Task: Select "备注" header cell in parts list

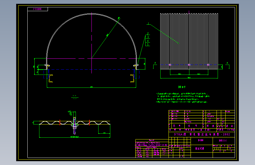Action: coord(229,126)
